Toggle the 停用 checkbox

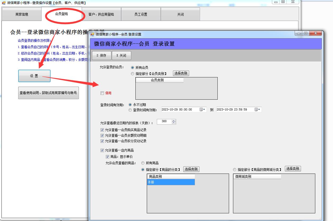point(102,93)
